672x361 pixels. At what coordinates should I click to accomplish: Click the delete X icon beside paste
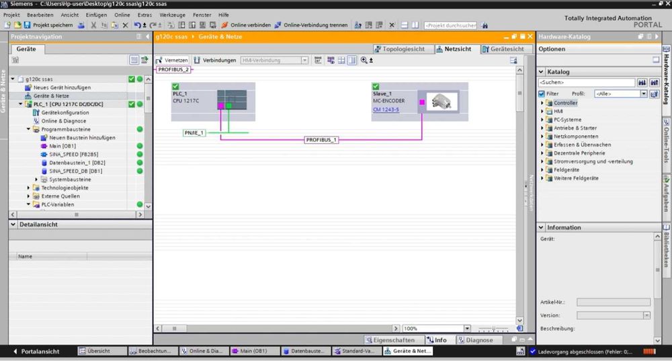[x=125, y=26]
